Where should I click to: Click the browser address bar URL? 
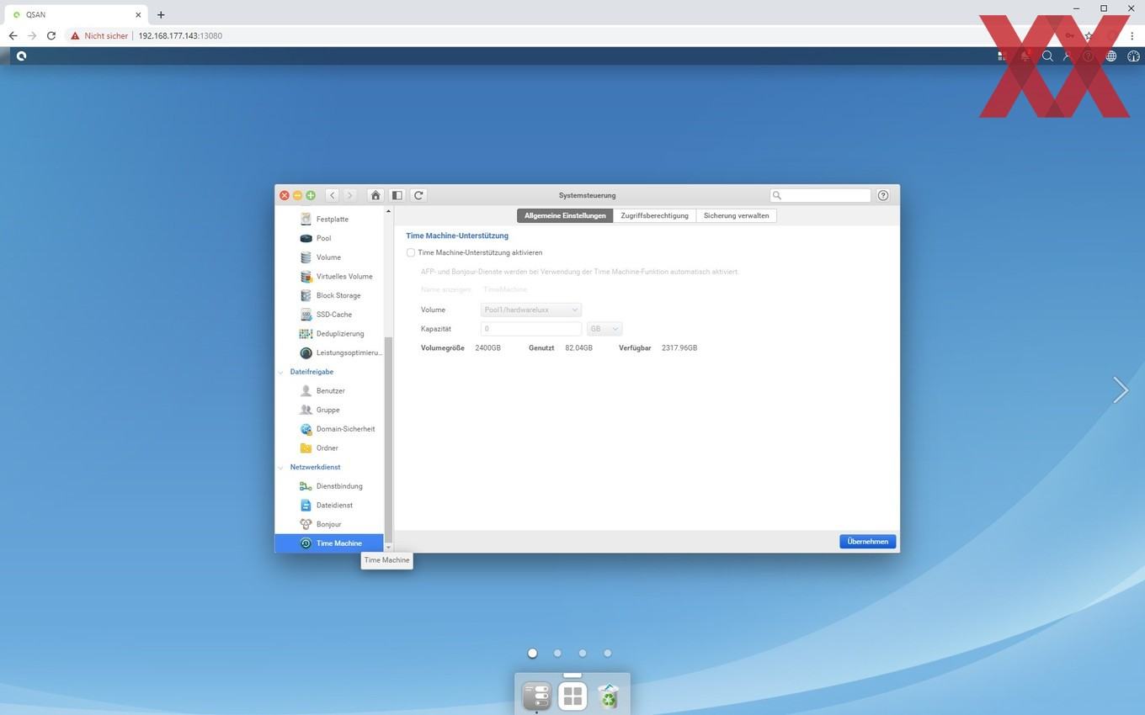pos(180,36)
